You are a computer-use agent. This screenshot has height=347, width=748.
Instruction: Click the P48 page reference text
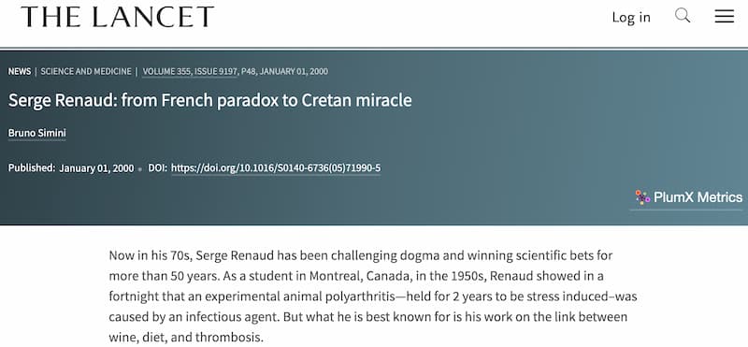(249, 72)
